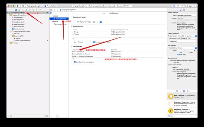Expand Main.storyboard disclosure triangle
This screenshot has height=127, width=204.
[11, 27]
